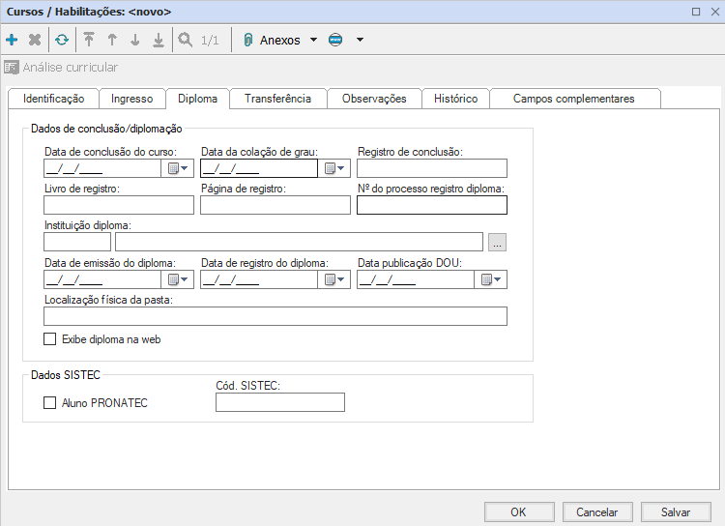725x526 pixels.
Task: Switch to the Identificação tab
Action: pyautogui.click(x=53, y=99)
